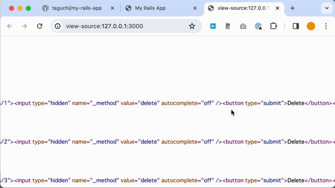The height and width of the screenshot is (188, 335).
Task: Open the Extensions puzzle icon
Action: point(273,26)
